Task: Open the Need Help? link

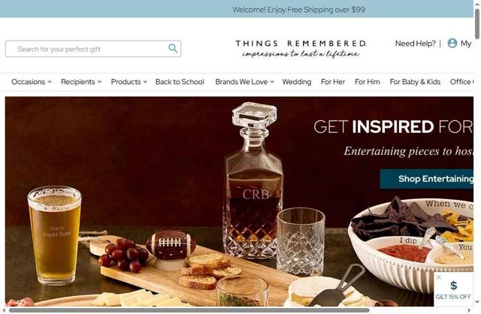Action: pos(415,44)
